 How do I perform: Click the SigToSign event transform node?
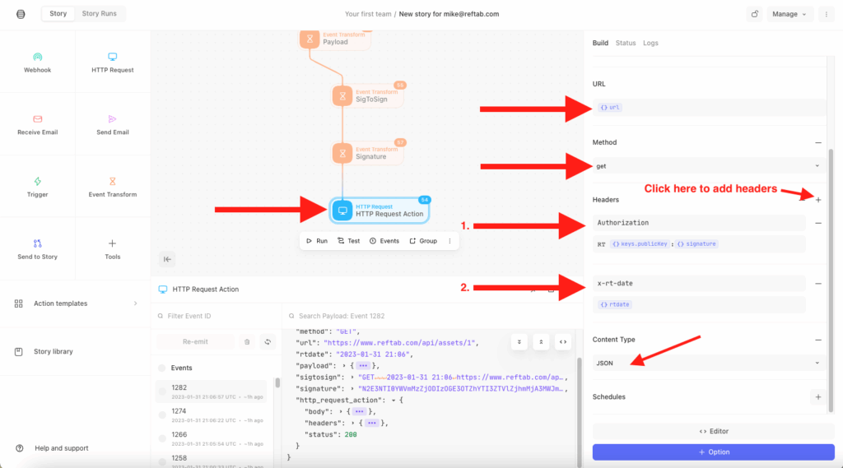pos(368,96)
